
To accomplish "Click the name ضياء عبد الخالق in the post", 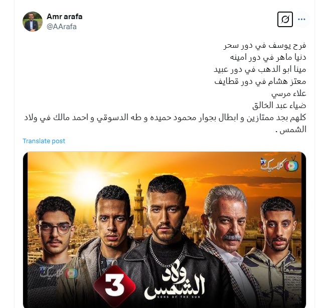I will point(279,106).
